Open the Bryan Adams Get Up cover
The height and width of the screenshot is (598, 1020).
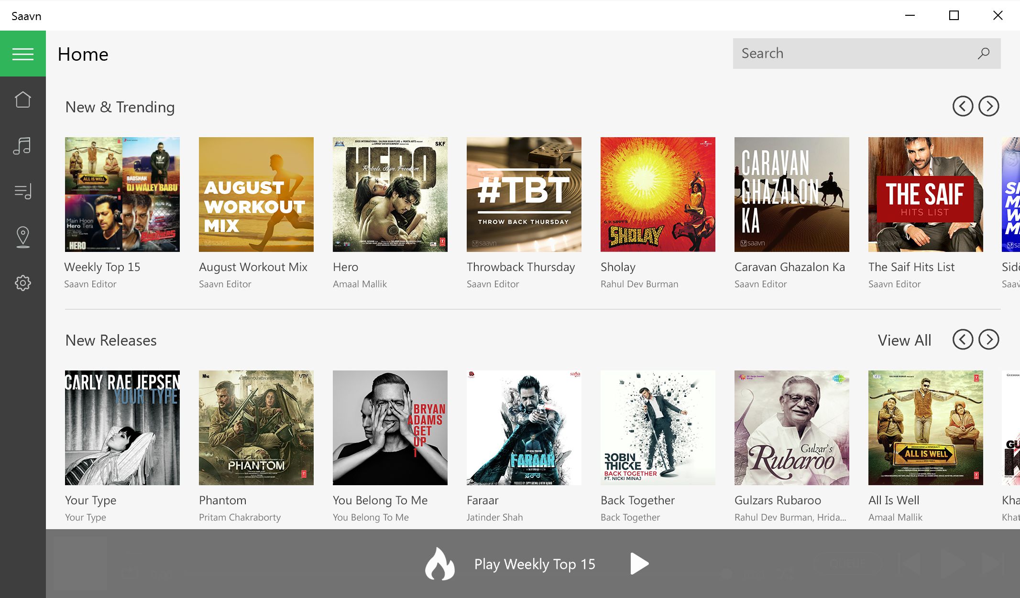coord(390,428)
